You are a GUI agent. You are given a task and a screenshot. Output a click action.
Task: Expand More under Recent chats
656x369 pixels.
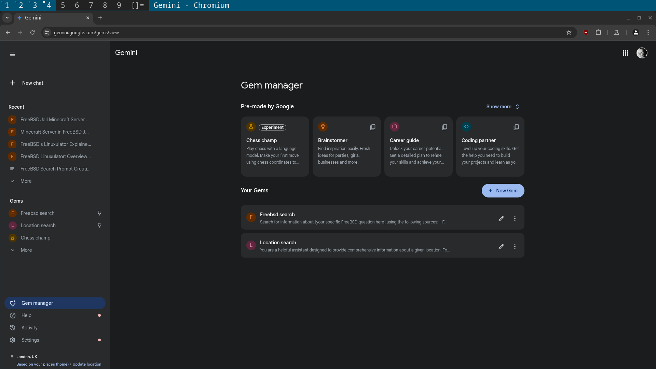click(26, 181)
